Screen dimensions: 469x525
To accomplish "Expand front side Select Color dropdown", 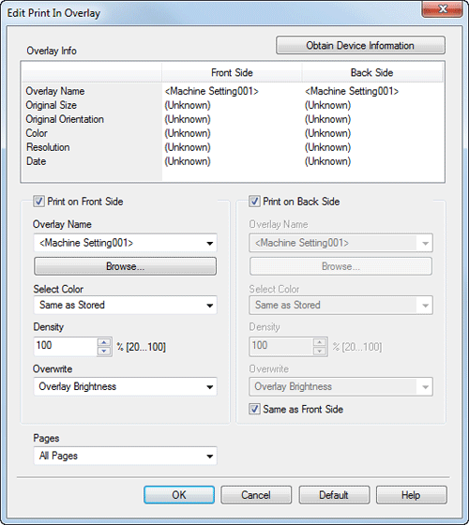I will [125, 305].
